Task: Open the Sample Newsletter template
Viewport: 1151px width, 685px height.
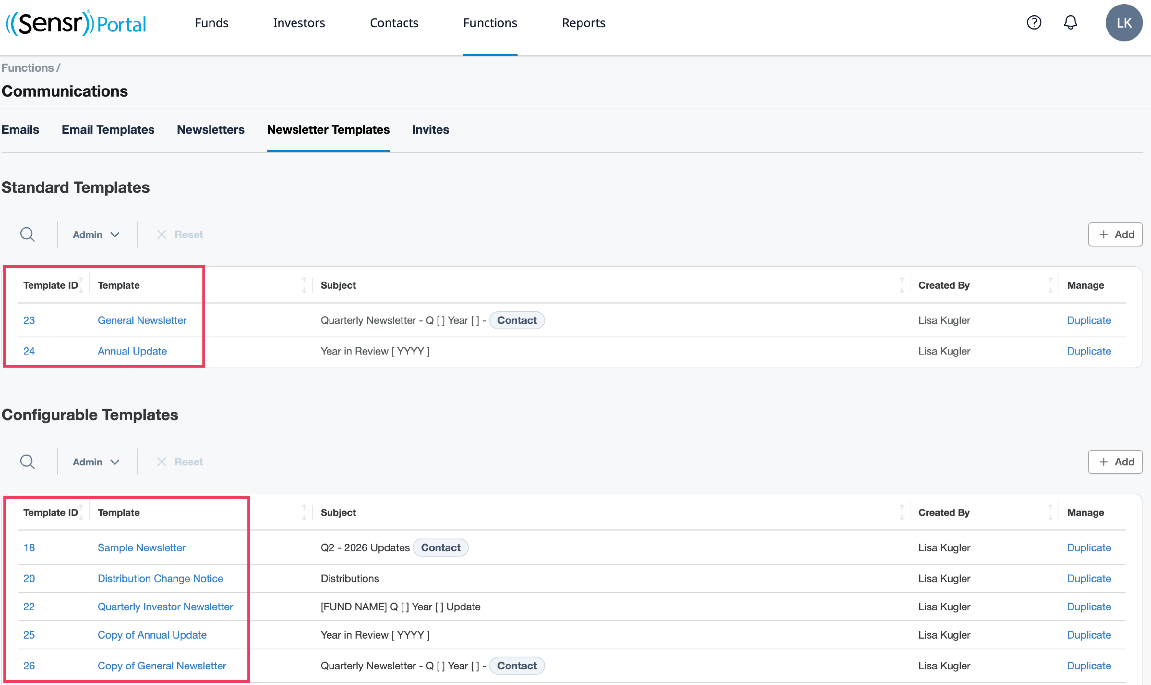Action: 141,547
